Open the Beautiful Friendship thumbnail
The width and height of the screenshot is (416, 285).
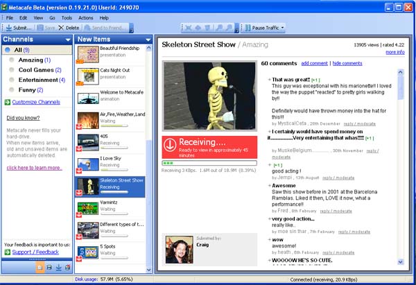tap(88, 54)
